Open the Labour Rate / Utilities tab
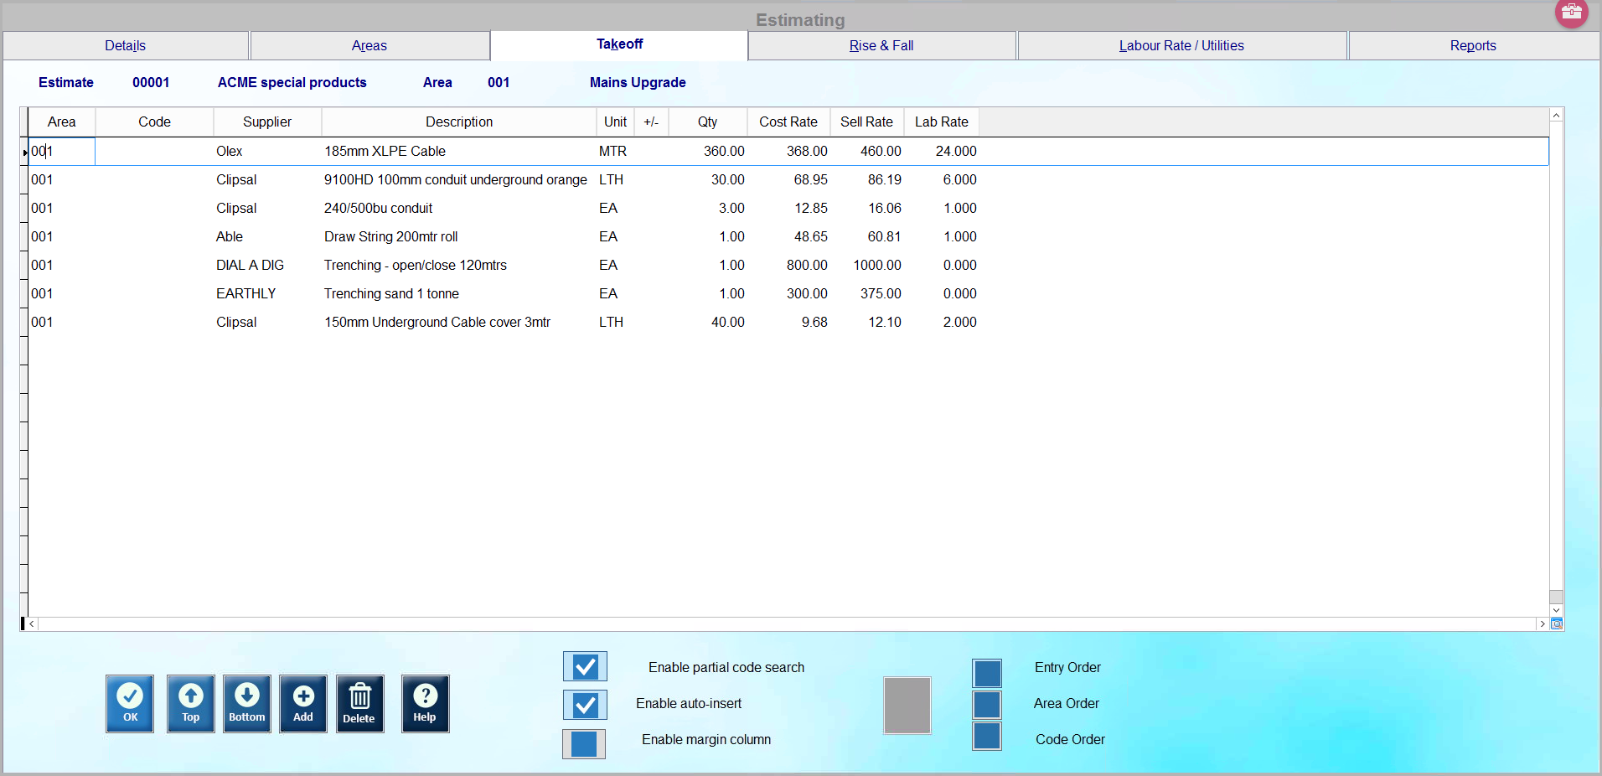The height and width of the screenshot is (776, 1602). point(1181,45)
